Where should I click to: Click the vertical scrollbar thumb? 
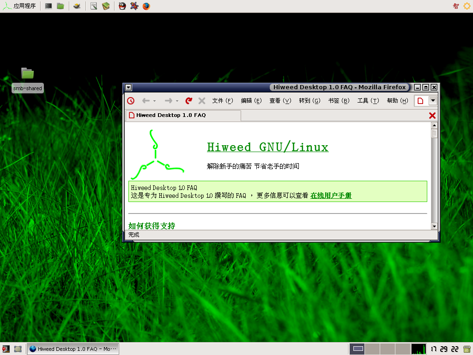(434, 134)
